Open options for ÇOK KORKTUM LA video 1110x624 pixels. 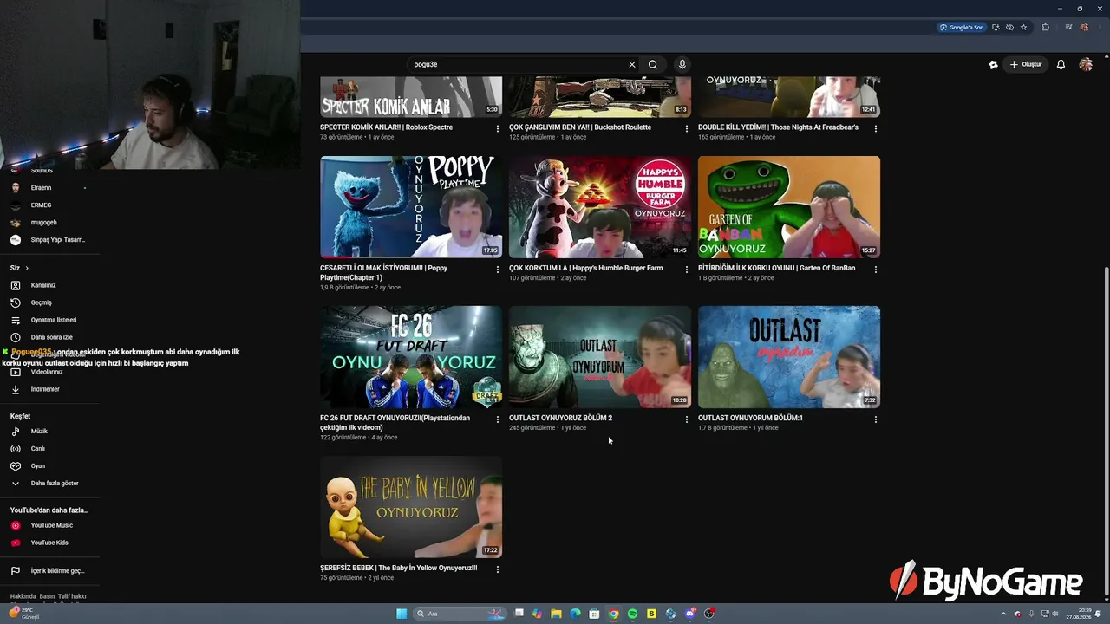point(687,270)
